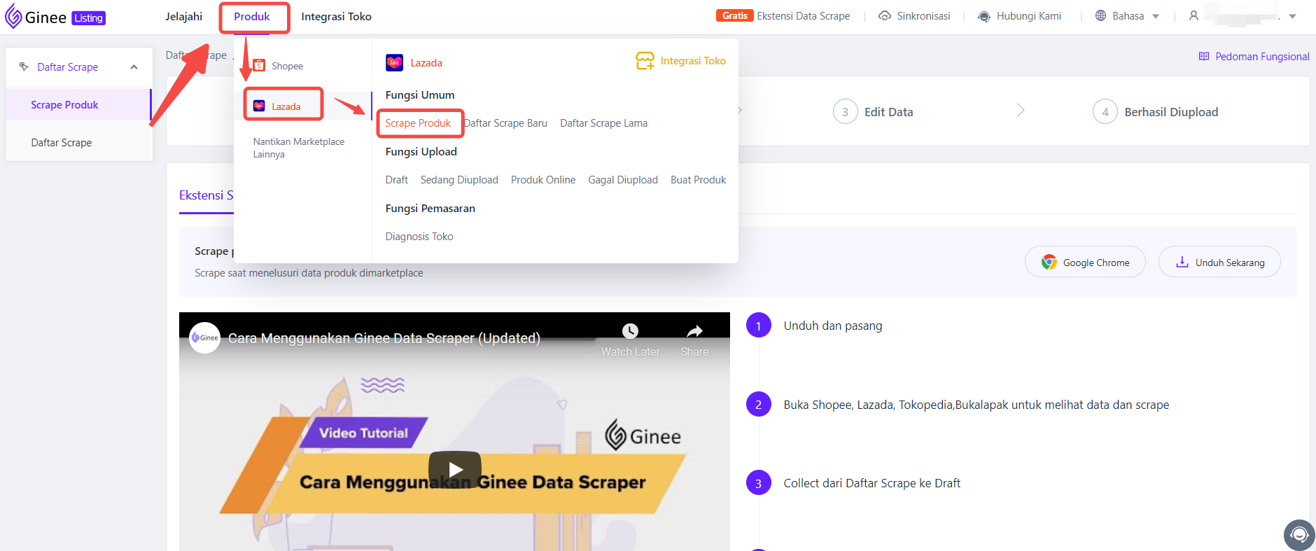Click the Lazada icon in the marketplace list
Screen dimensions: 1316x551
pyautogui.click(x=259, y=106)
